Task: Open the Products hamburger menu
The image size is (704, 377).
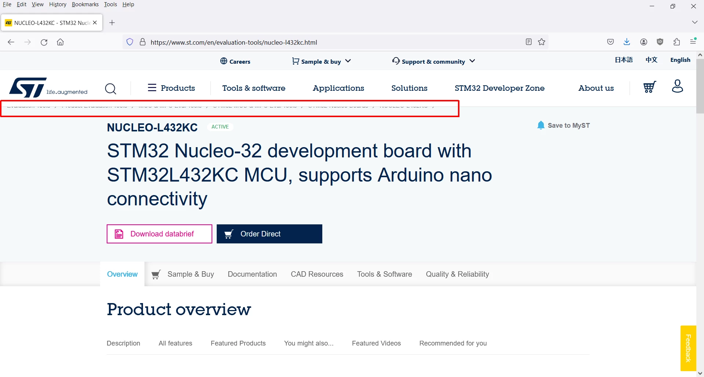Action: [x=171, y=88]
